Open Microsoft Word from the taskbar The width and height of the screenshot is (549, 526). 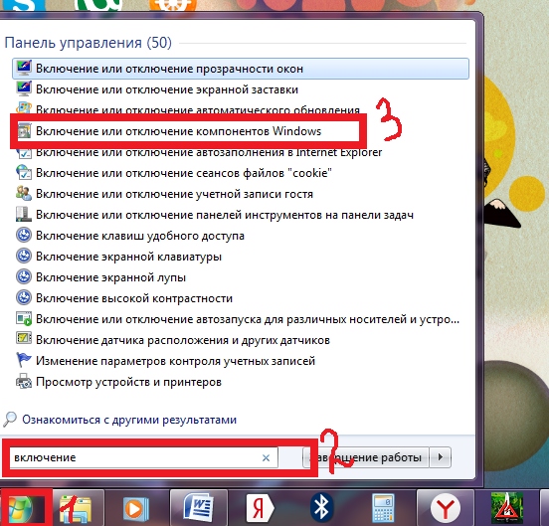coord(198,508)
